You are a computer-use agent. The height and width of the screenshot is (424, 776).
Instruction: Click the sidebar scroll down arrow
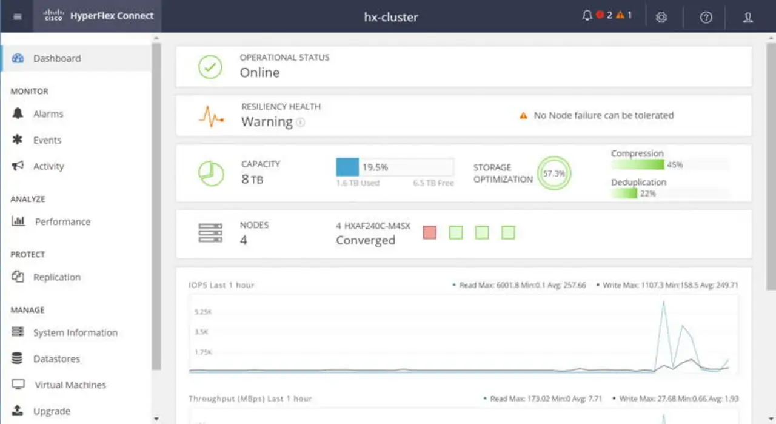tap(156, 419)
